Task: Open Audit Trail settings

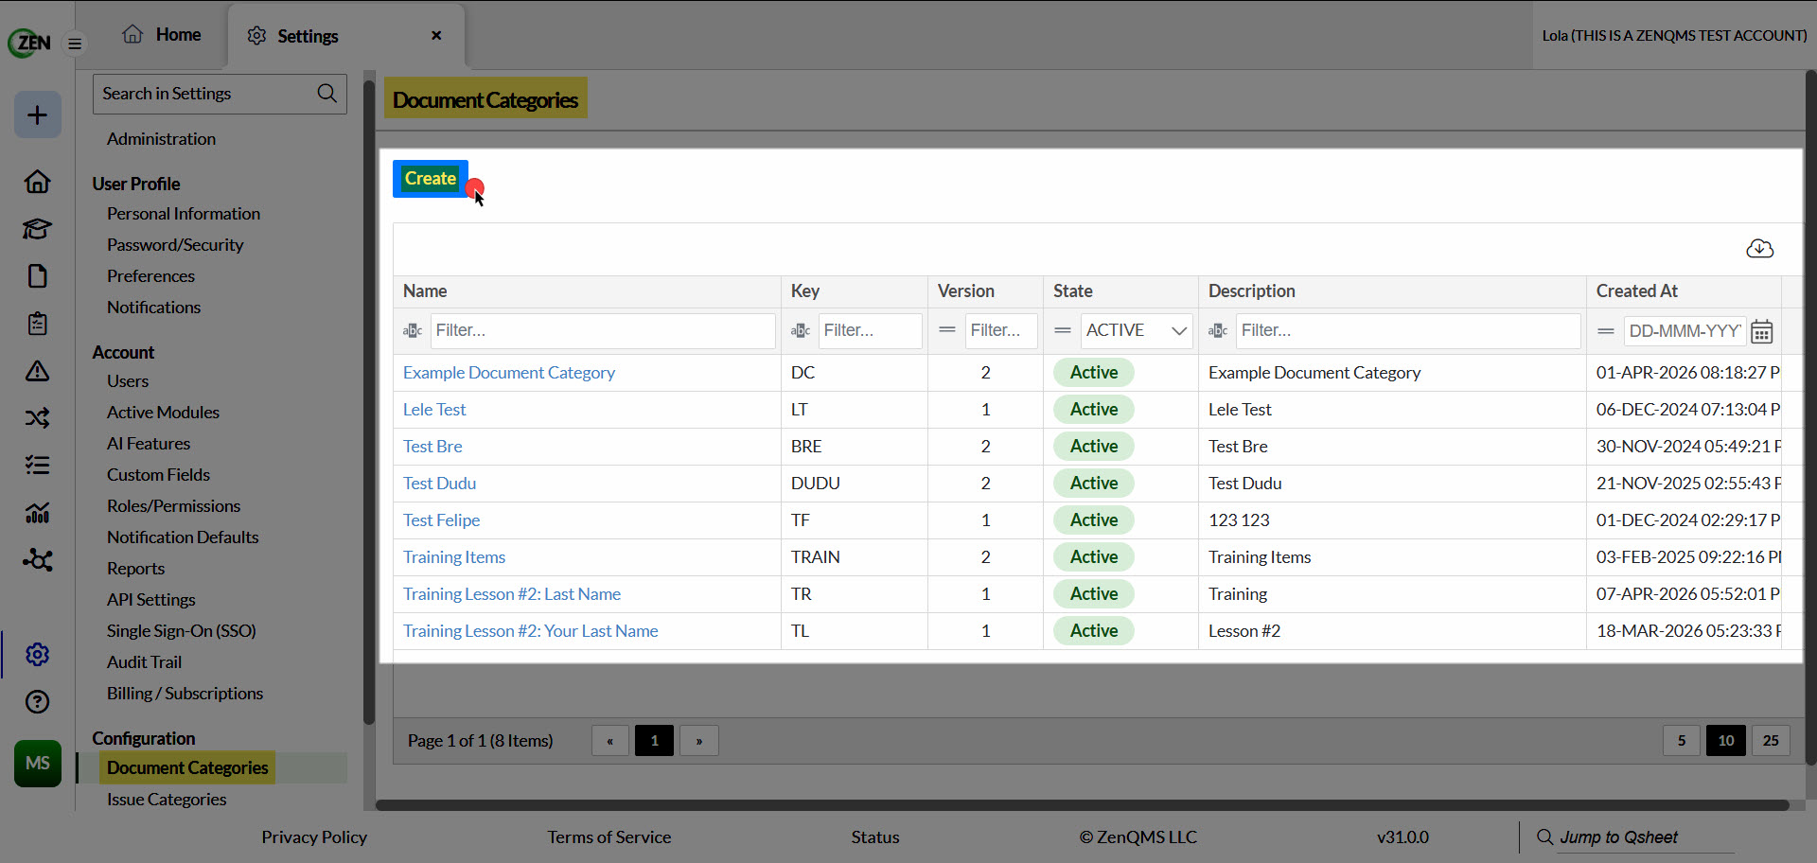Action: tap(144, 662)
